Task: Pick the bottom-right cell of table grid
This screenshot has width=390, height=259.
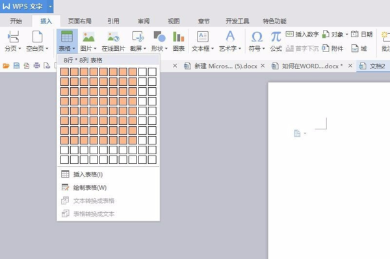Action: click(152, 159)
